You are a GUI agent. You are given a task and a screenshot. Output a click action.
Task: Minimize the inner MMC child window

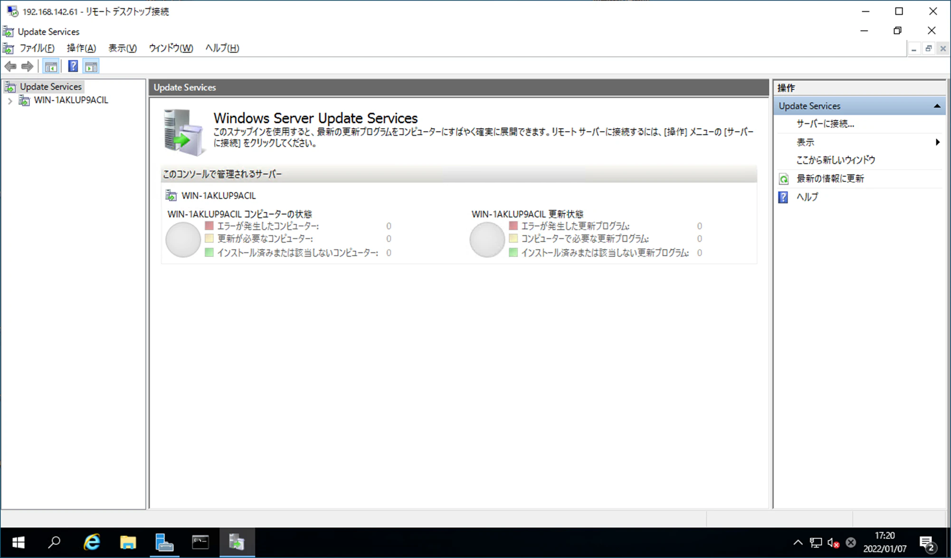tap(914, 48)
